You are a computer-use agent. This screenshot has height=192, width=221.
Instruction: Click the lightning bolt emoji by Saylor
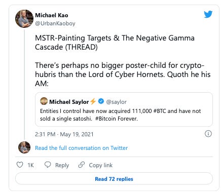tap(93, 101)
